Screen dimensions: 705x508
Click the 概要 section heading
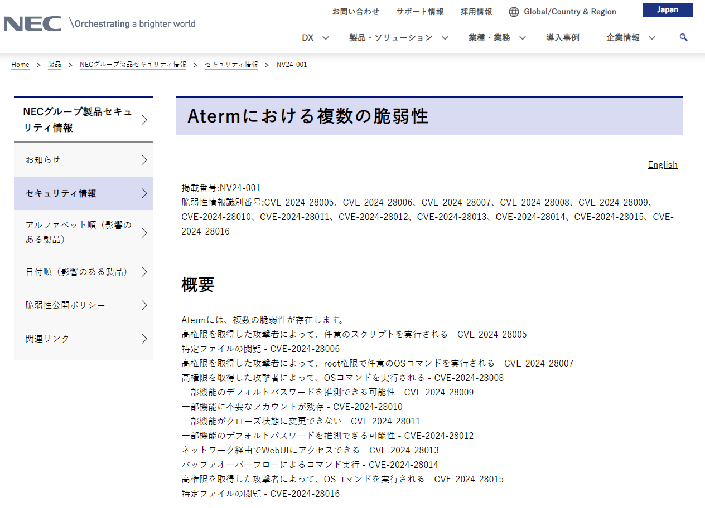(198, 285)
